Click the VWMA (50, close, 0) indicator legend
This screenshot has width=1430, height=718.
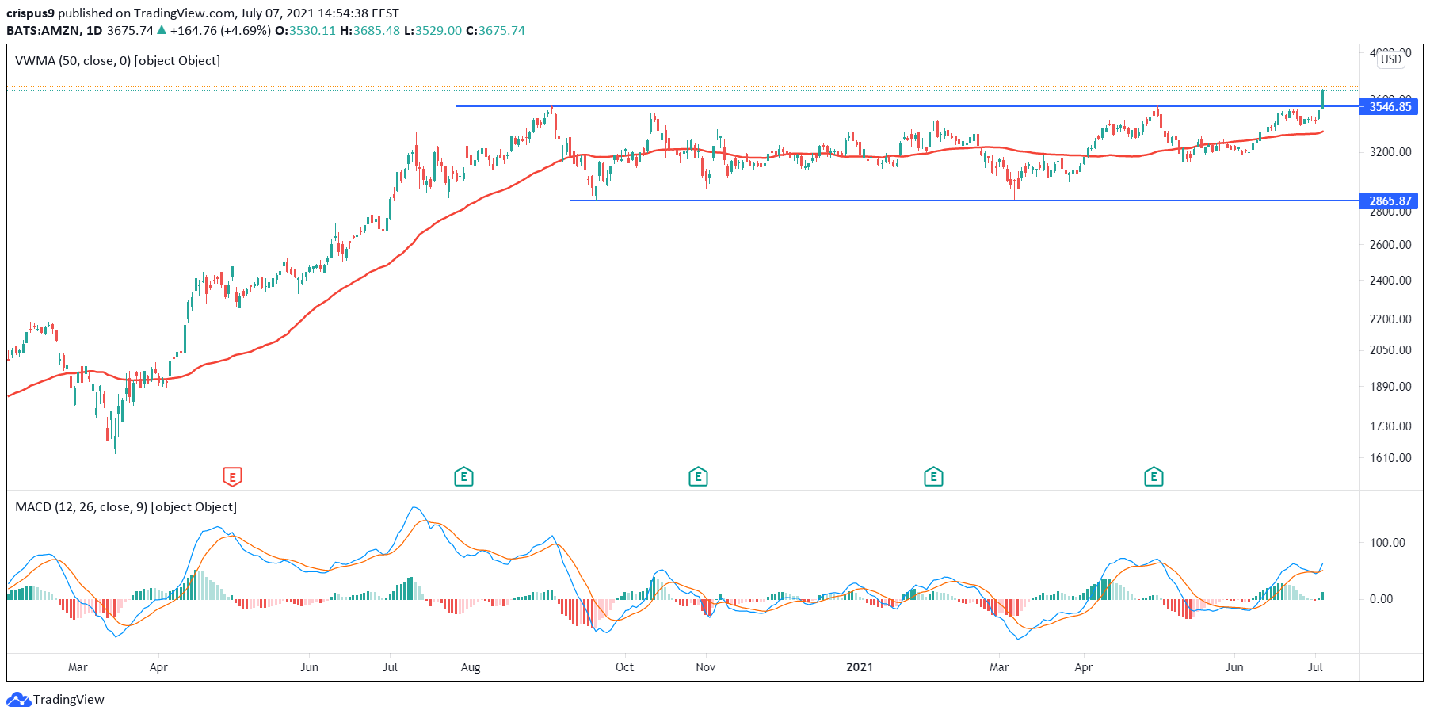click(x=117, y=60)
